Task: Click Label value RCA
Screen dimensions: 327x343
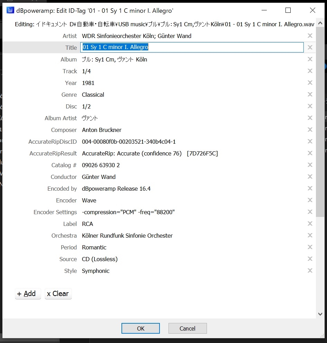Action: pyautogui.click(x=88, y=224)
